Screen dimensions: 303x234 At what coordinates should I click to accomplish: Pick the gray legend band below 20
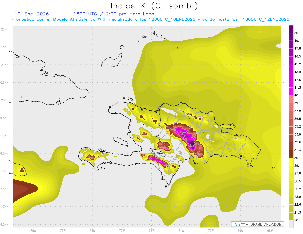pyautogui.click(x=291, y=224)
